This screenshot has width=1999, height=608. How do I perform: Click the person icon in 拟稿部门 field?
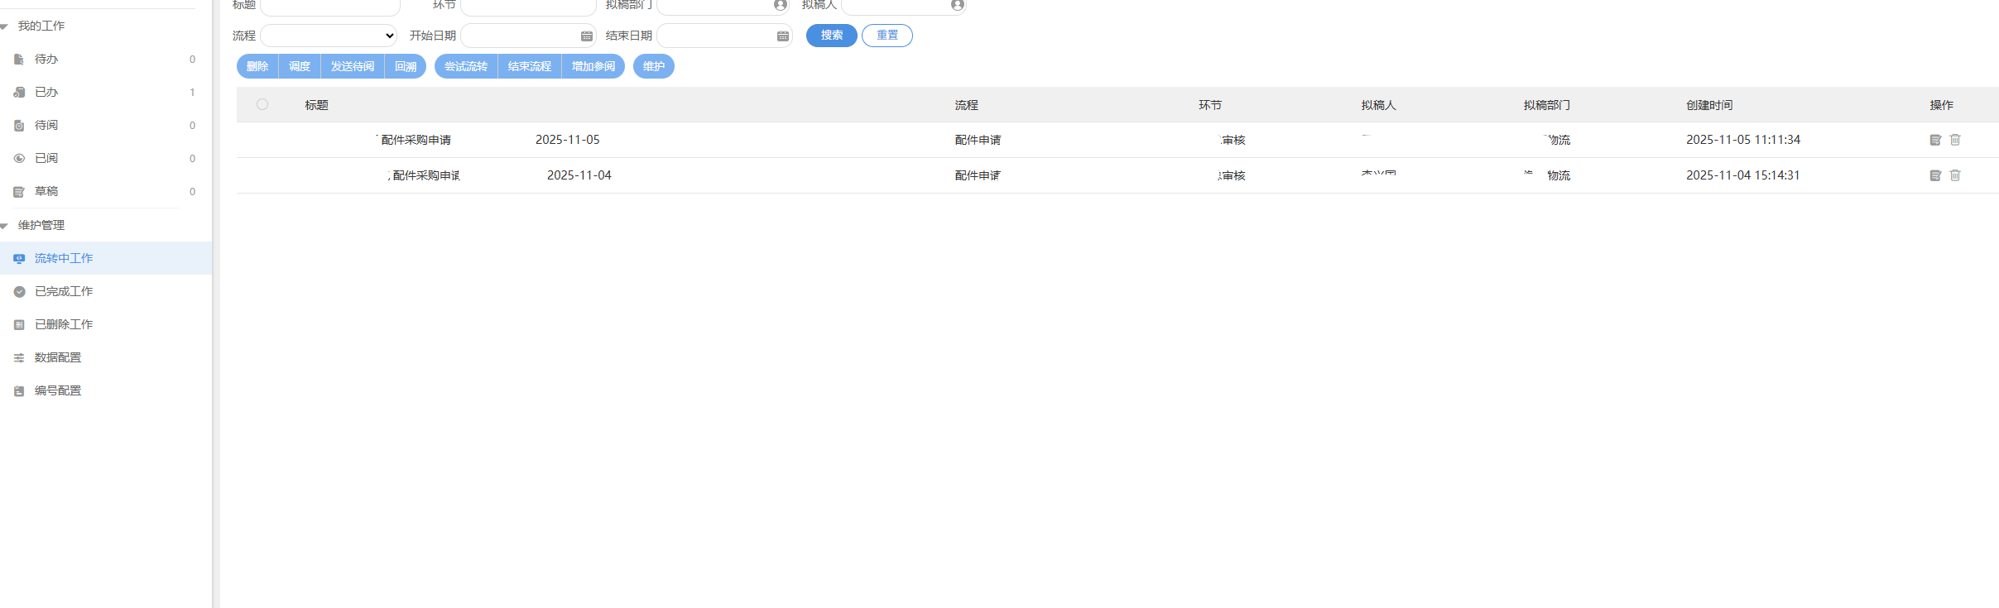pos(780,5)
